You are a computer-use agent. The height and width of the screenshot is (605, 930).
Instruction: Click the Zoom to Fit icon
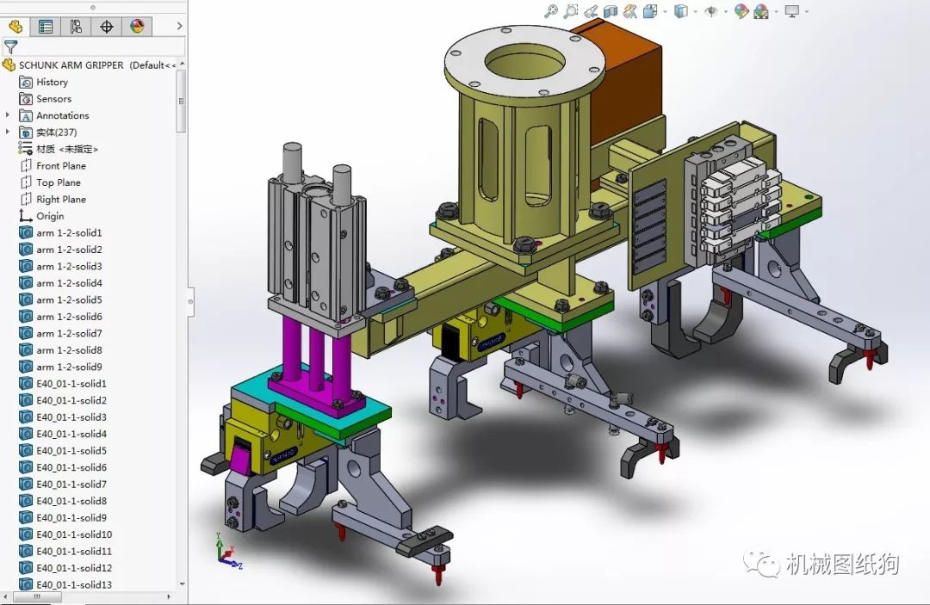551,11
